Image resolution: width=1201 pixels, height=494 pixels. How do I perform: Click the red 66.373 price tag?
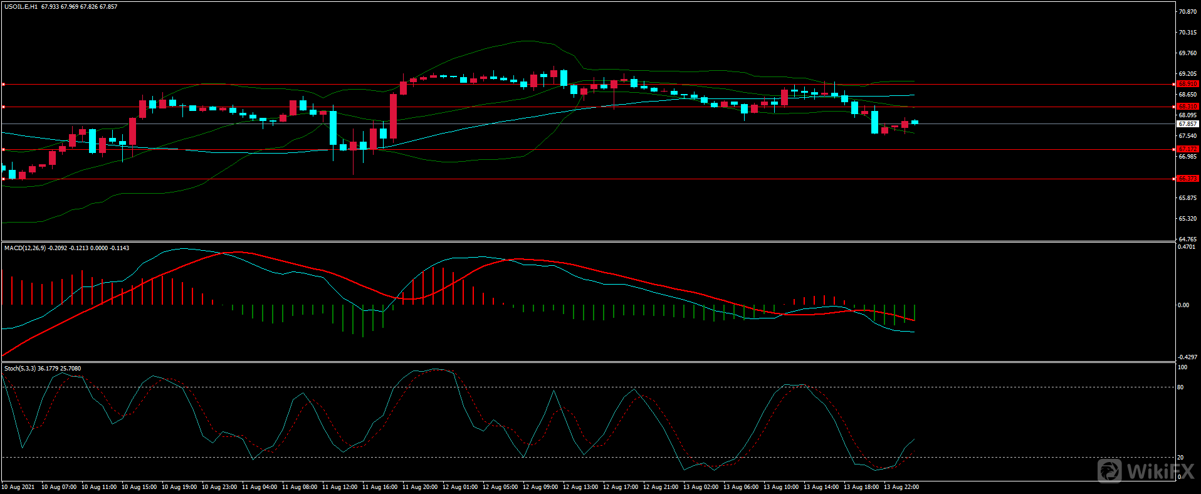pyautogui.click(x=1187, y=179)
